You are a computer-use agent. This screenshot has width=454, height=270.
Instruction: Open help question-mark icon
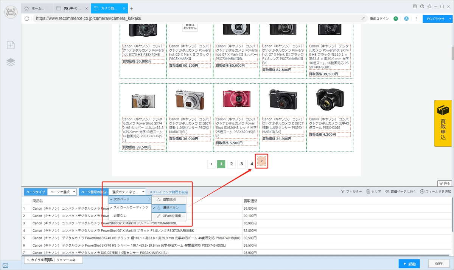(422, 6)
